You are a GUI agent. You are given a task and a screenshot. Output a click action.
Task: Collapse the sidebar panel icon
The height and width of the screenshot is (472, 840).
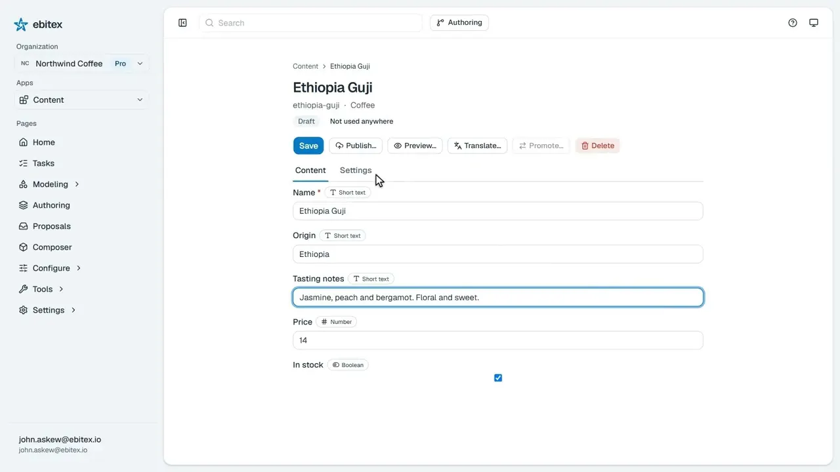[x=182, y=23]
